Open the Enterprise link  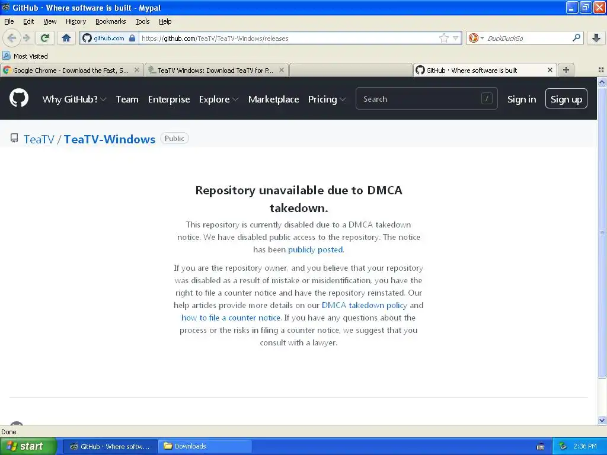click(169, 99)
